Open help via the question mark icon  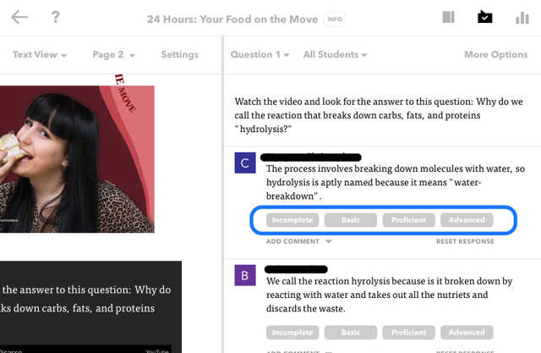pos(55,17)
